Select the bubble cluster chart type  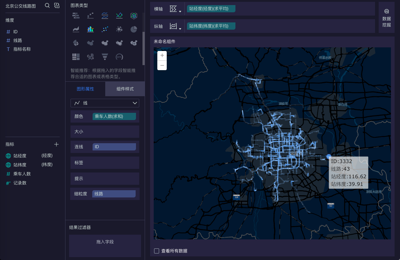coord(119,29)
